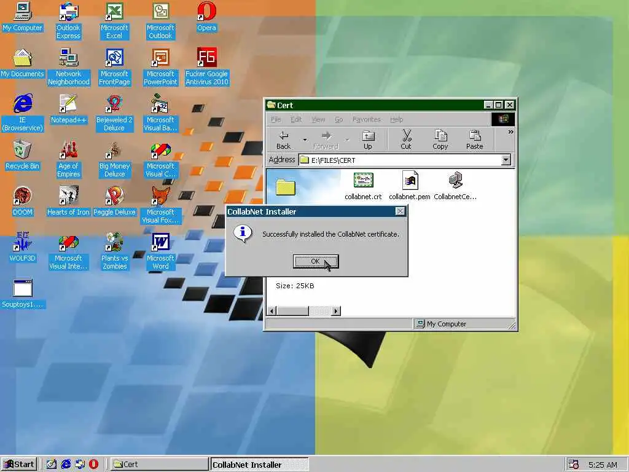Expand Back history dropdown arrow
Image resolution: width=629 pixels, height=472 pixels.
point(305,140)
